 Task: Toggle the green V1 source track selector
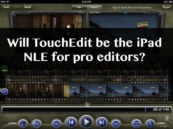[4, 69]
